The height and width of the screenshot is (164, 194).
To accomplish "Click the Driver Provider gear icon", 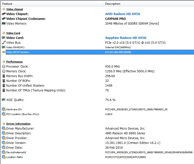I will tap(4, 138).
